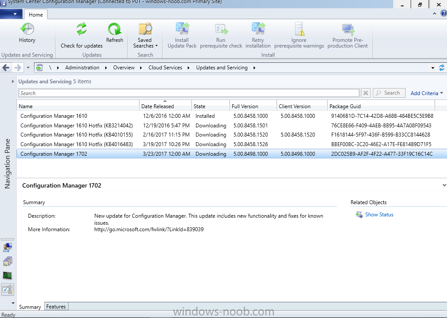Viewport: 447px width, 318px height.
Task: Open the Home ribbon tab
Action: (x=36, y=14)
